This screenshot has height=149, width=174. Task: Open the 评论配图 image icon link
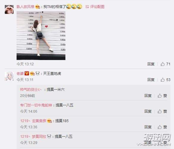point(95,7)
